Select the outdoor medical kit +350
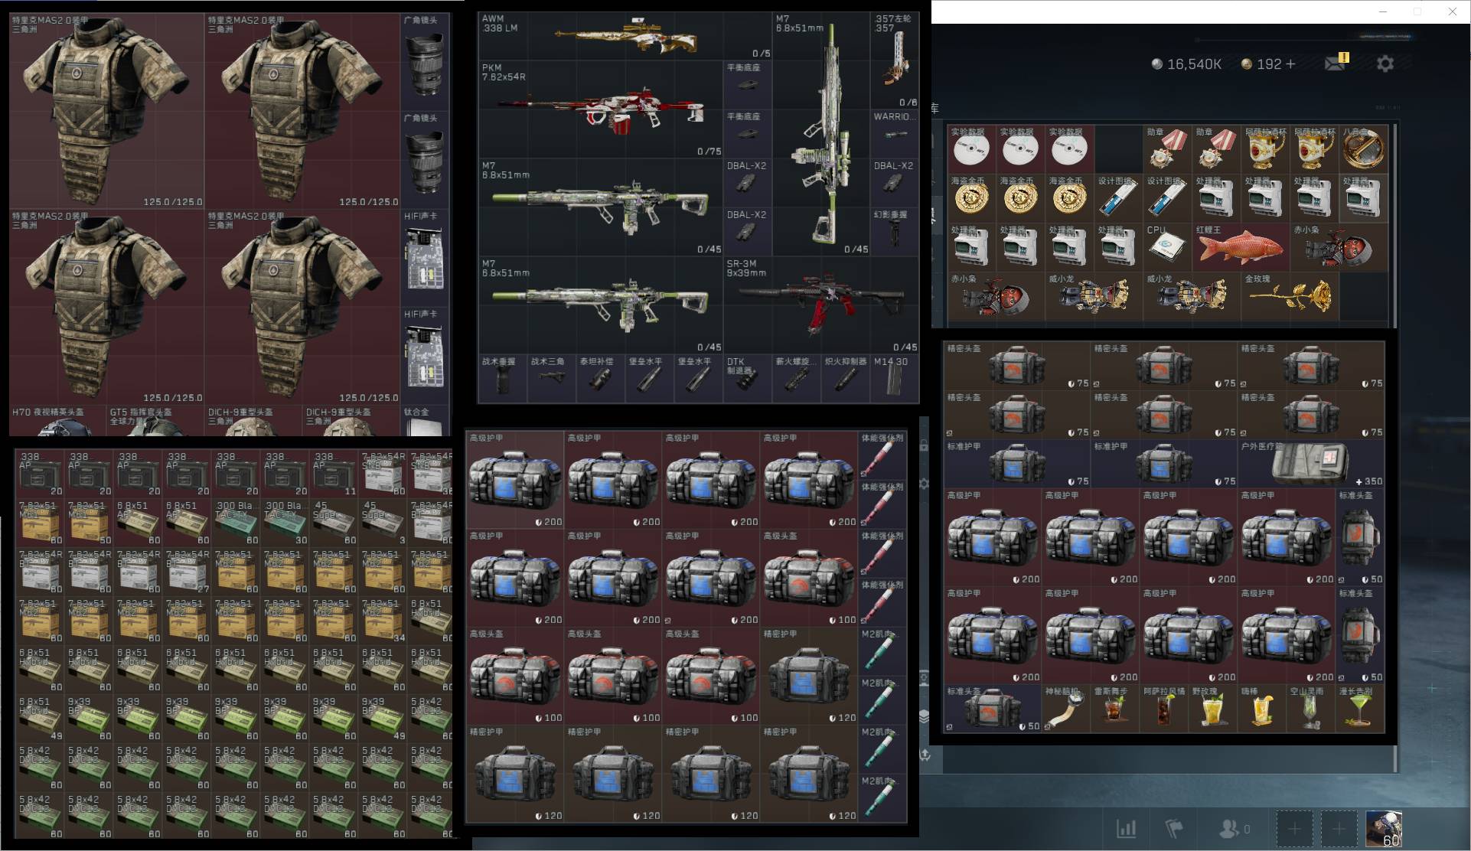Image resolution: width=1471 pixels, height=851 pixels. pyautogui.click(x=1311, y=464)
